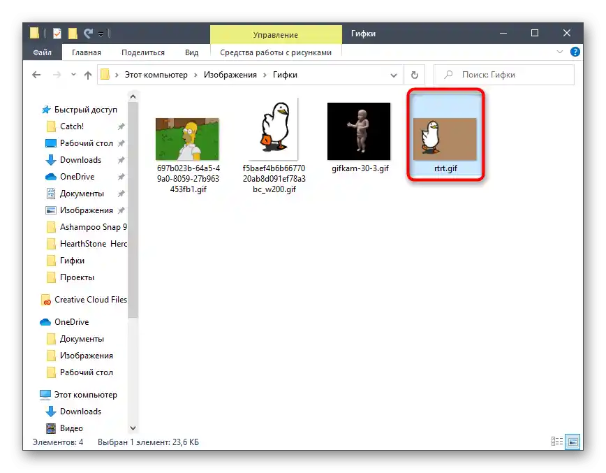Switch to the Вид ribbon tab
Viewport: 606px width, 473px height.
191,52
